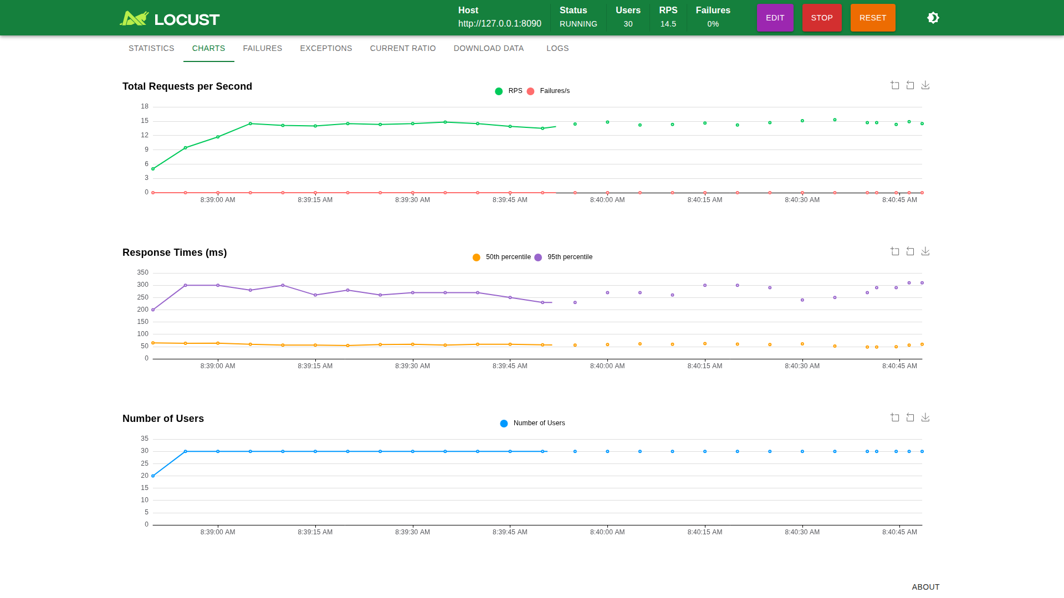Activate zoom tool on Total Requests chart
1064x598 pixels.
(x=895, y=85)
